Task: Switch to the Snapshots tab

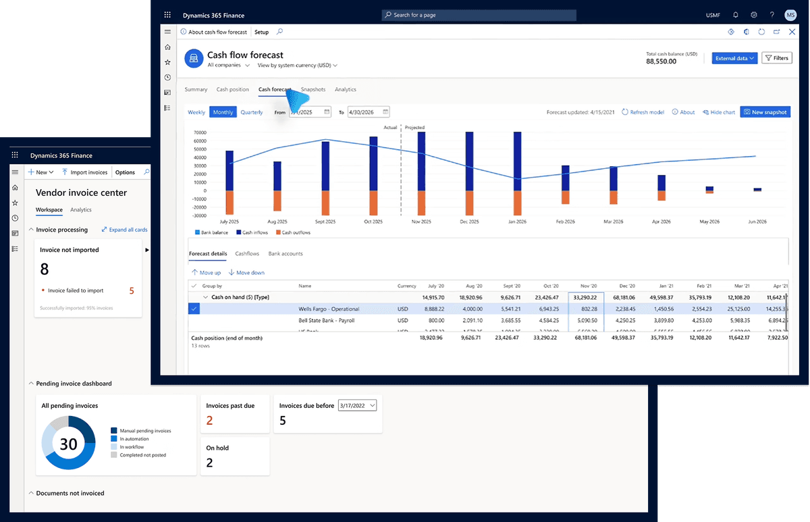Action: click(x=313, y=89)
